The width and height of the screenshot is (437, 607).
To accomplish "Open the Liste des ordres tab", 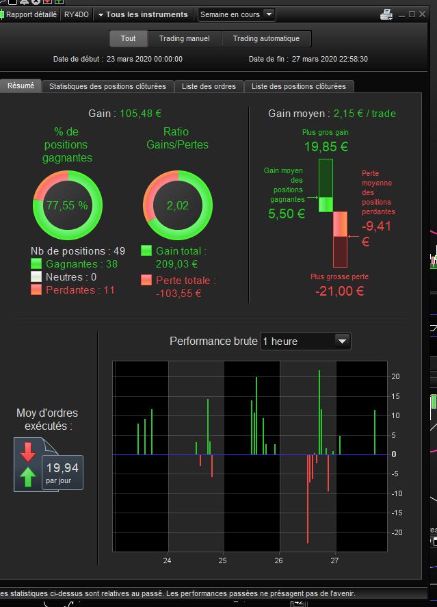I will [x=209, y=86].
